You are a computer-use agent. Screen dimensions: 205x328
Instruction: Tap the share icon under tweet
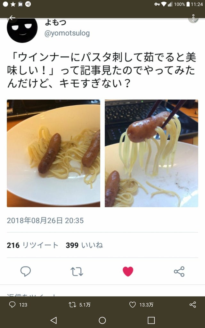(x=179, y=272)
